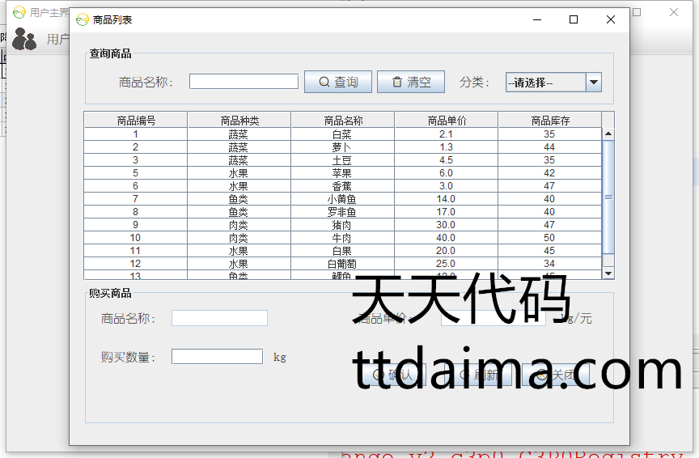Click the purchase 商品名称 text field
This screenshot has width=699, height=458.
click(219, 318)
